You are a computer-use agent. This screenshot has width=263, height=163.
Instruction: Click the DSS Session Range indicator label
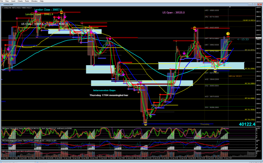pyautogui.click(x=29, y=141)
